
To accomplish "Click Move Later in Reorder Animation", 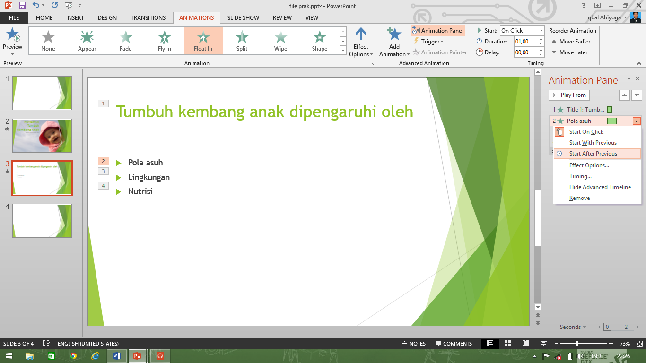I will 569,52.
